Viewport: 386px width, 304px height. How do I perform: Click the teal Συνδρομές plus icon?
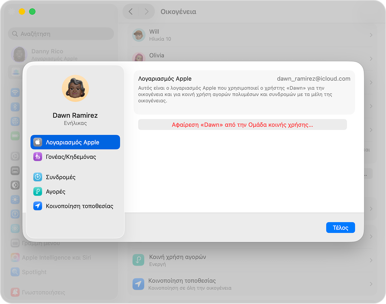[x=38, y=177]
